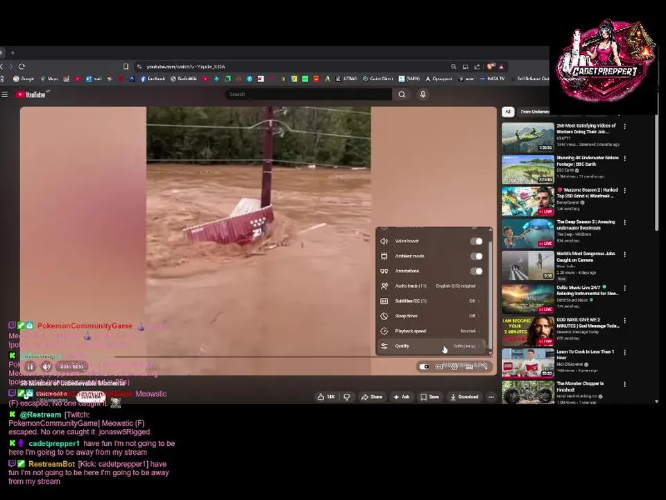666x500 pixels.
Task: Click the Voice boost speaker icon
Action: click(x=384, y=241)
